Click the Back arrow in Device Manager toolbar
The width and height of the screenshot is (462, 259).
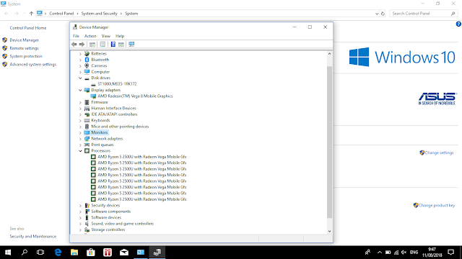(74, 45)
